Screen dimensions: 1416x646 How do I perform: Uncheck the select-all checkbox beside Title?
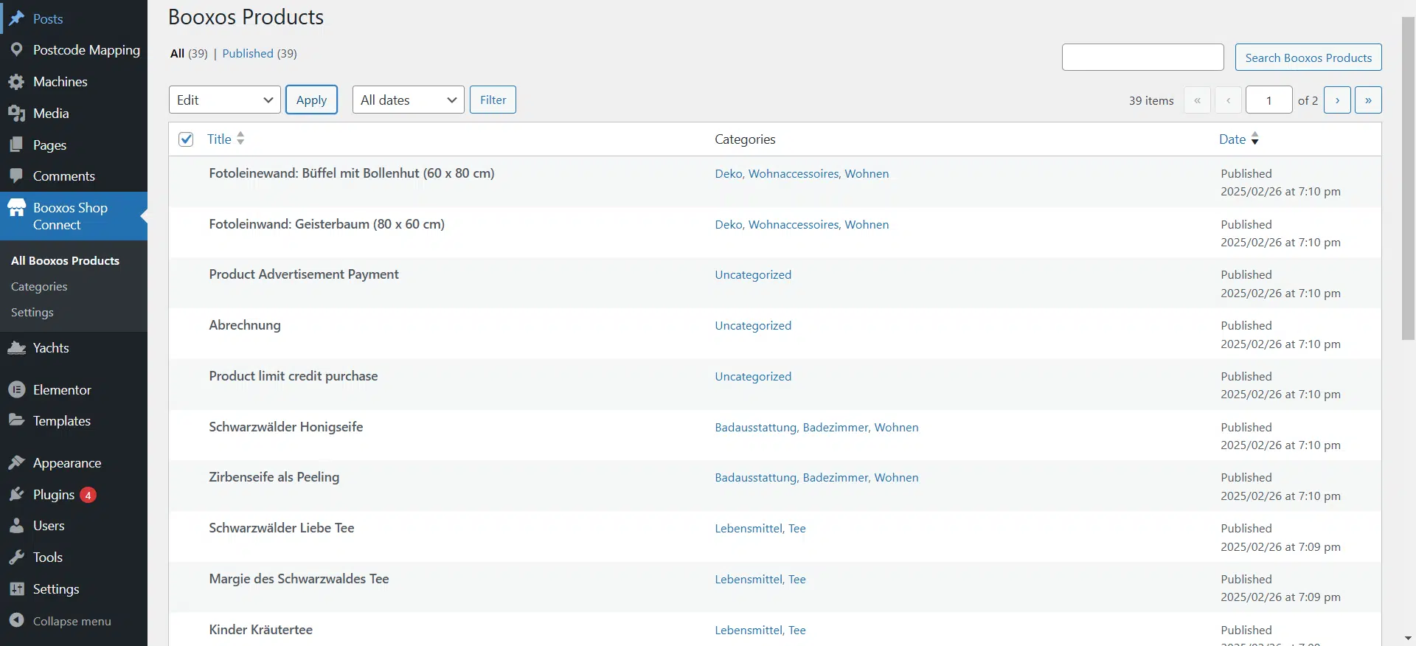(186, 139)
